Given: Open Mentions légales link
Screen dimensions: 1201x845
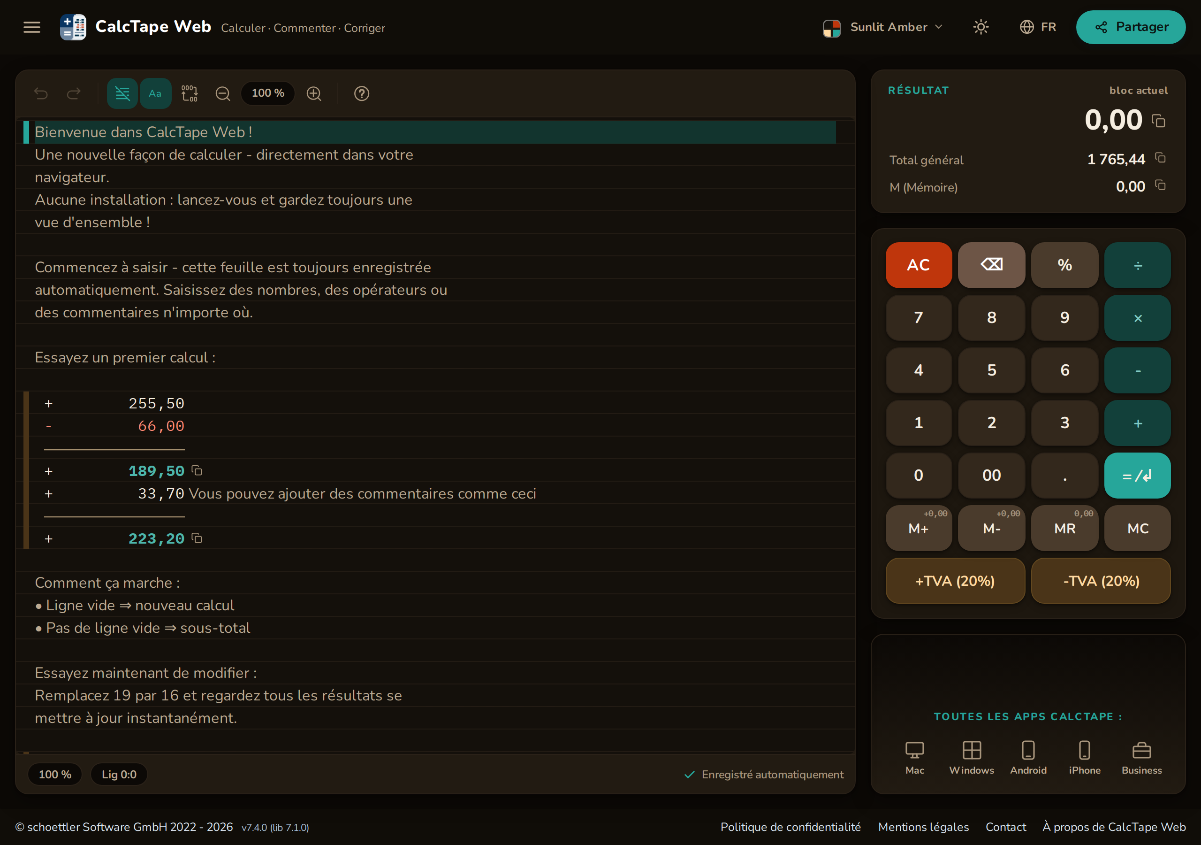Looking at the screenshot, I should [x=923, y=827].
